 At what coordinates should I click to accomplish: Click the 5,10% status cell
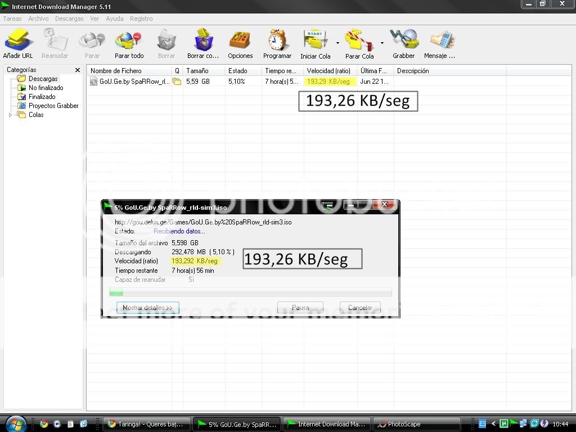tap(237, 82)
